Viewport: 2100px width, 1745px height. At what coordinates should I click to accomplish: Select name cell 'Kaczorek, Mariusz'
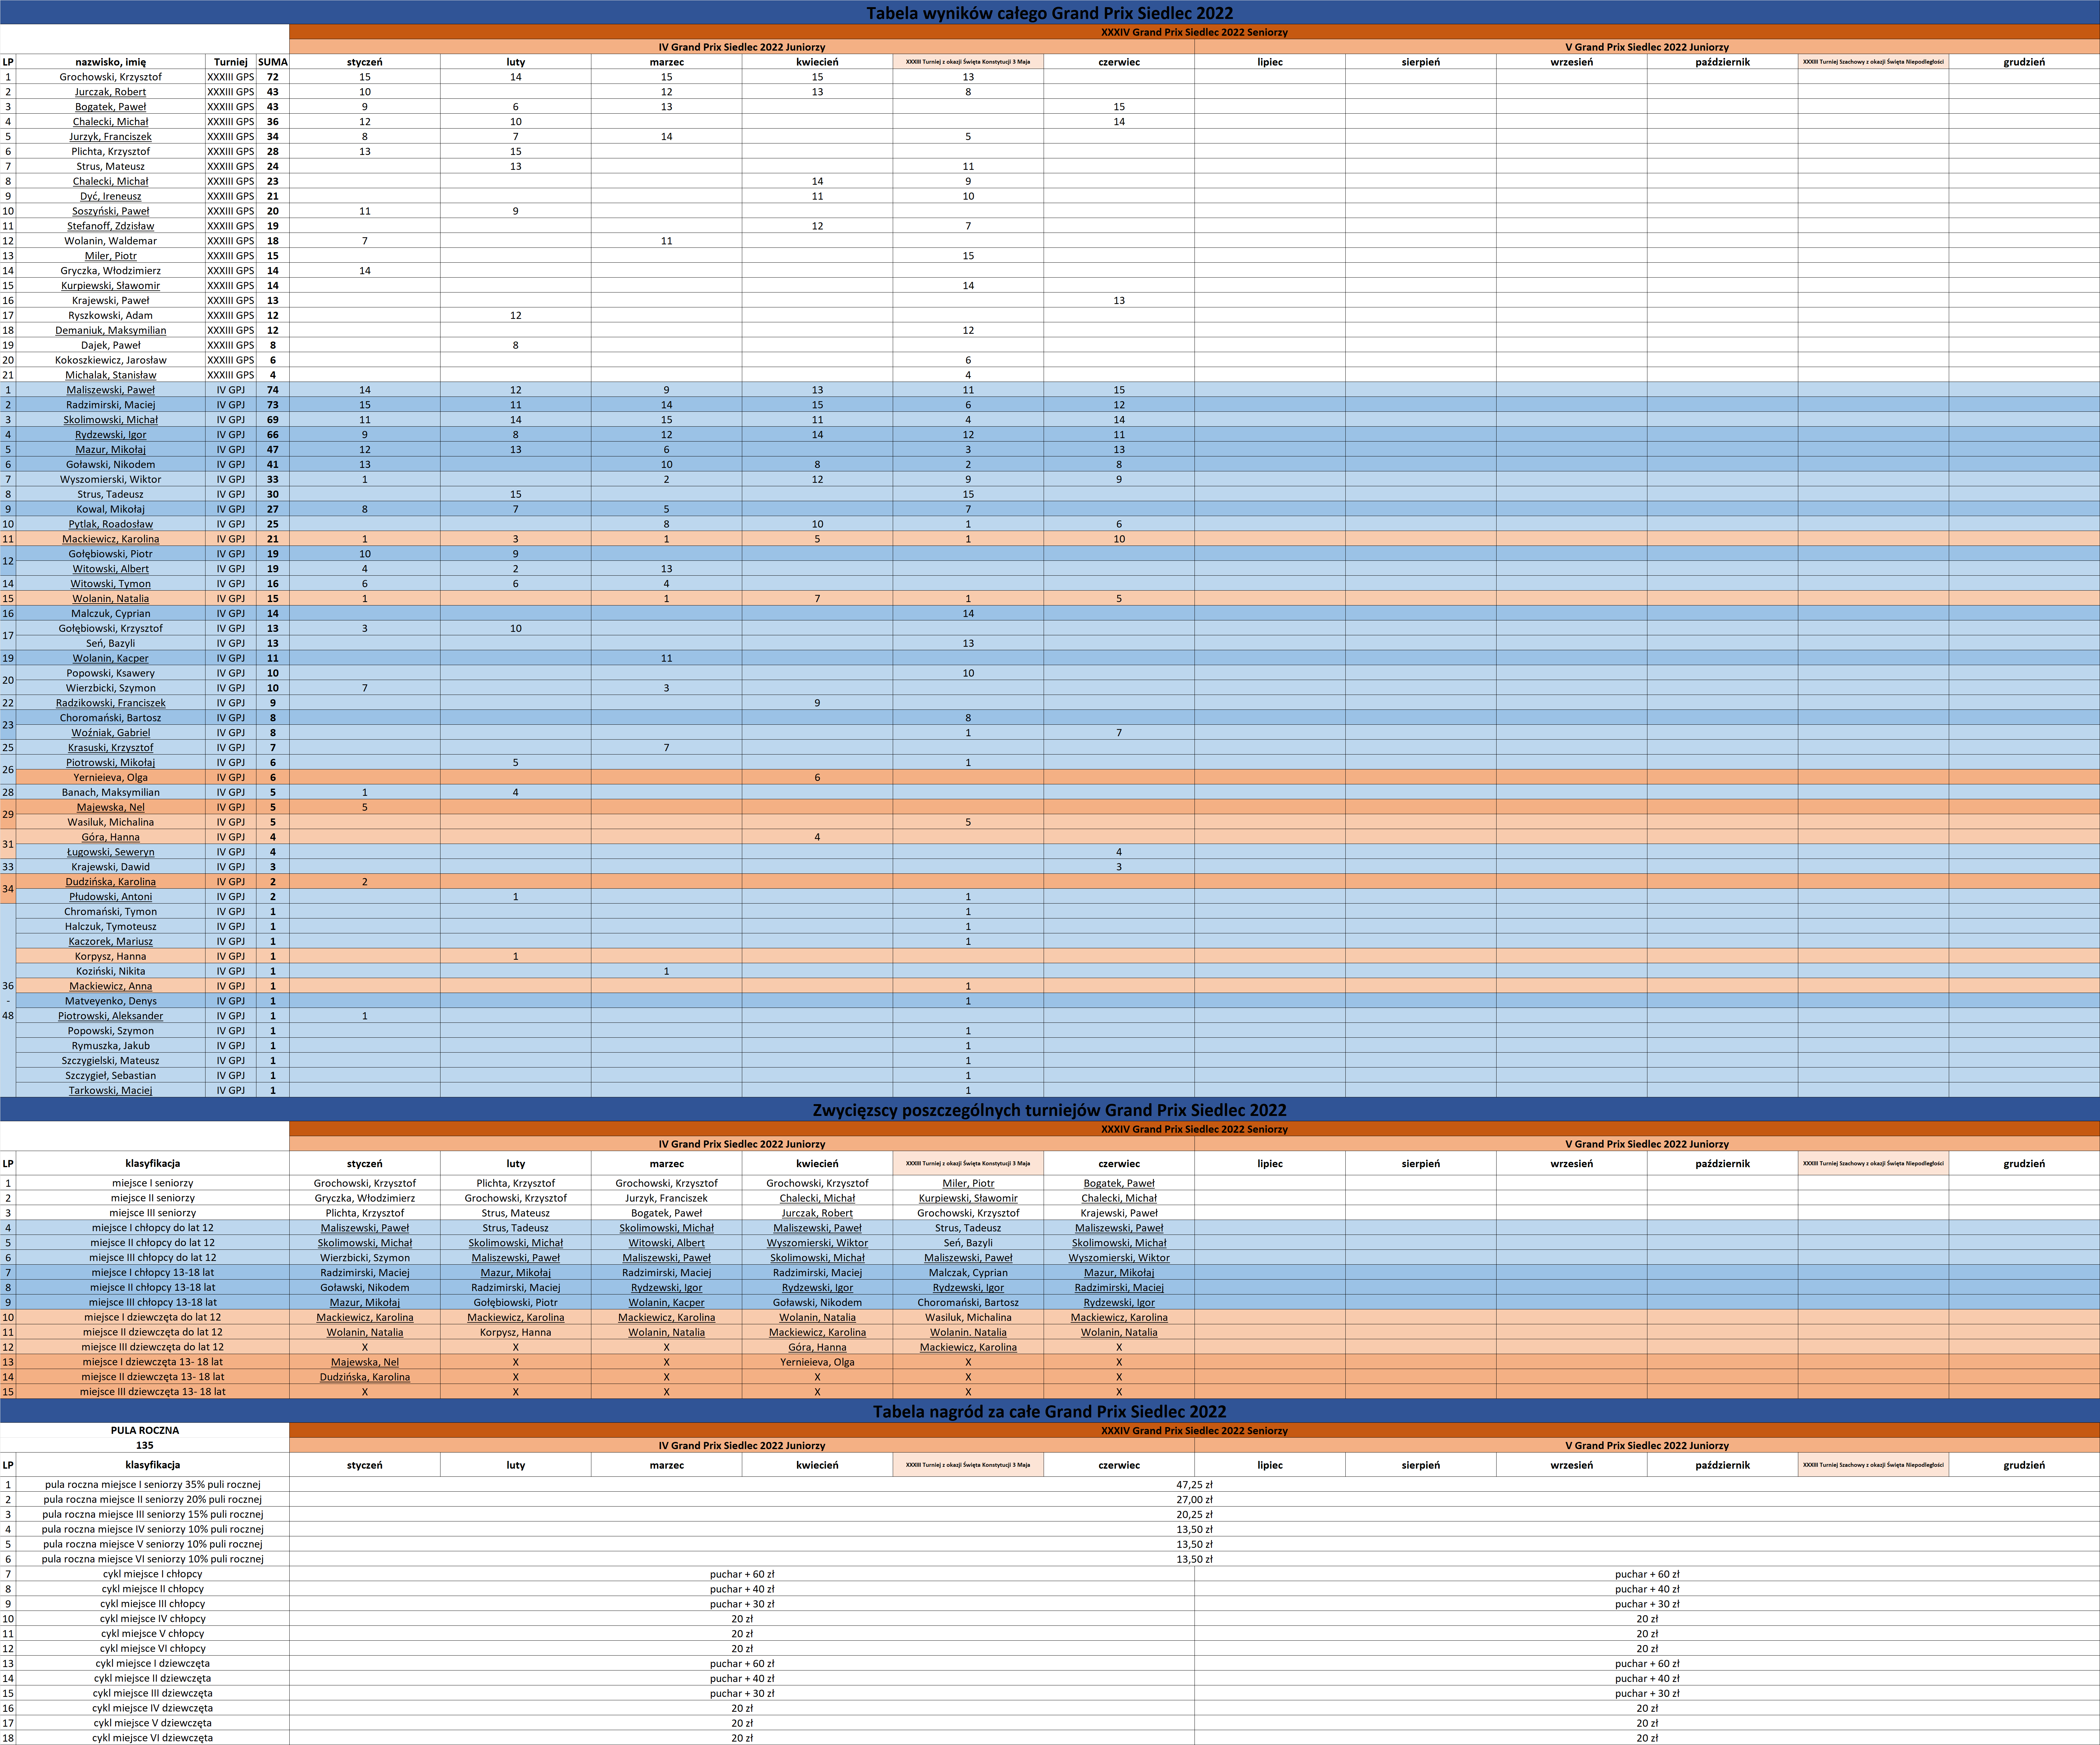pos(110,941)
